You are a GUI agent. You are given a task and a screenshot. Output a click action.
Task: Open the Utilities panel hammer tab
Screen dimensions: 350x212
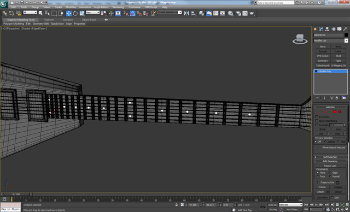345,29
